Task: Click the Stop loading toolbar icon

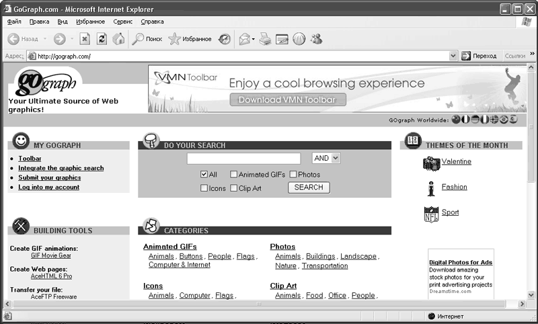Action: (84, 39)
